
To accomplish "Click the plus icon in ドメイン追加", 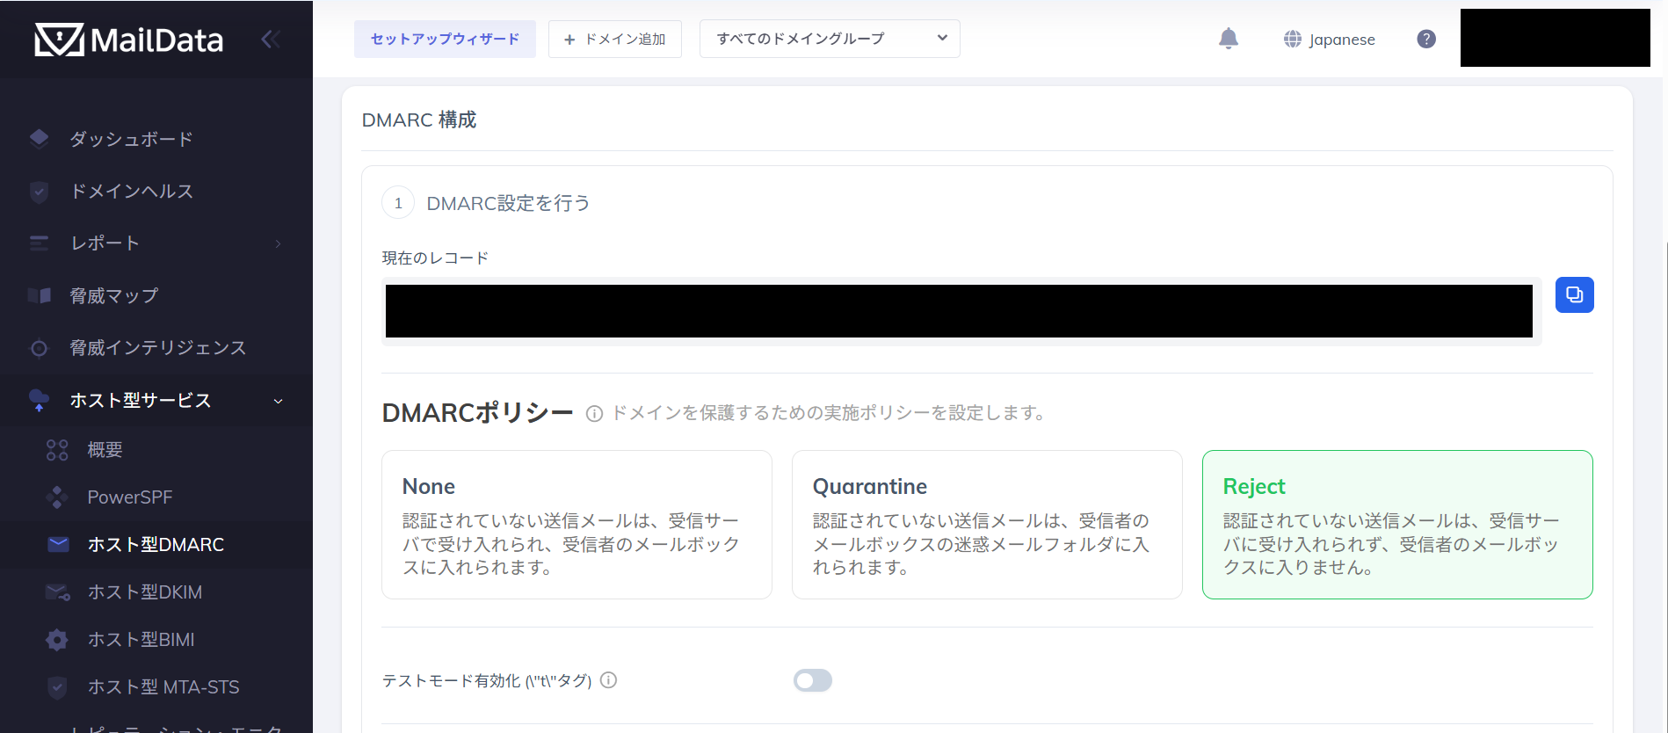I will [x=569, y=40].
